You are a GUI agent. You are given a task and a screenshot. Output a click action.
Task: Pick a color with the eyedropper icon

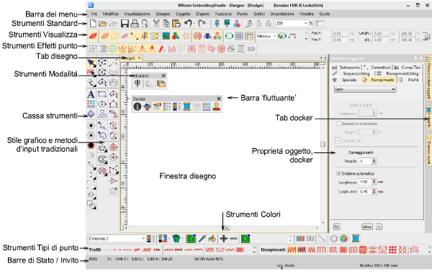coord(202,239)
